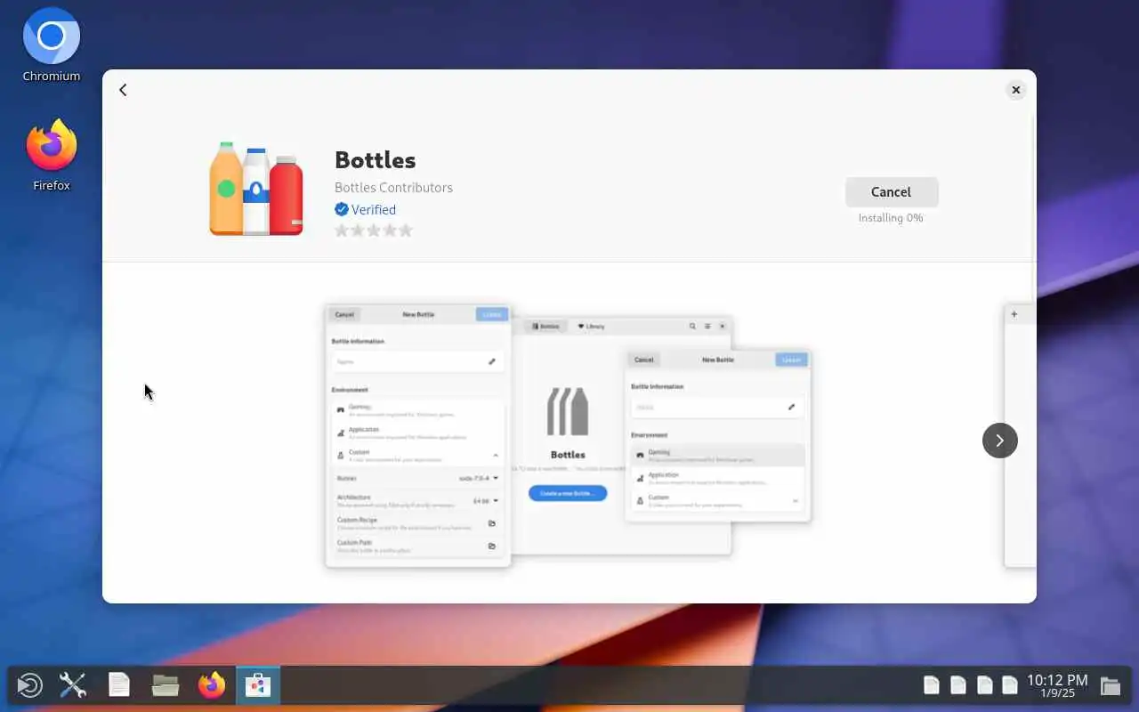Click the software store taskbar icon
This screenshot has height=712, width=1139.
(x=258, y=685)
